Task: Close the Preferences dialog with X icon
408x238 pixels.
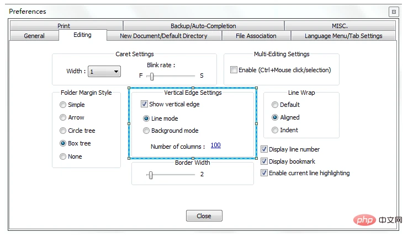Action: [393, 11]
